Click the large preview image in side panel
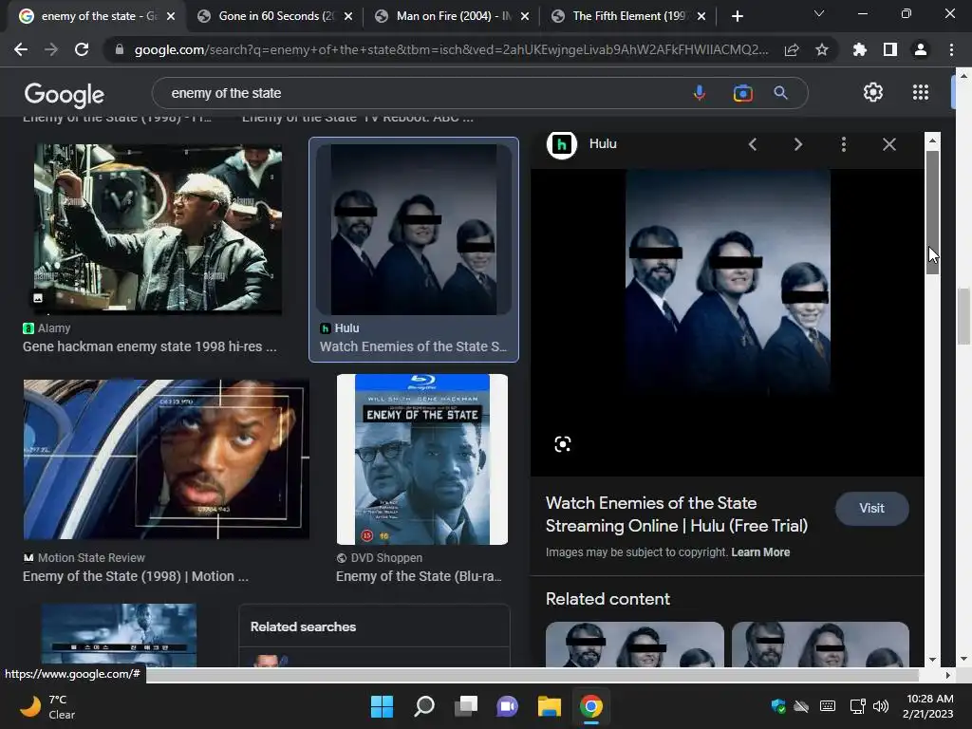Image resolution: width=972 pixels, height=729 pixels. tap(728, 283)
